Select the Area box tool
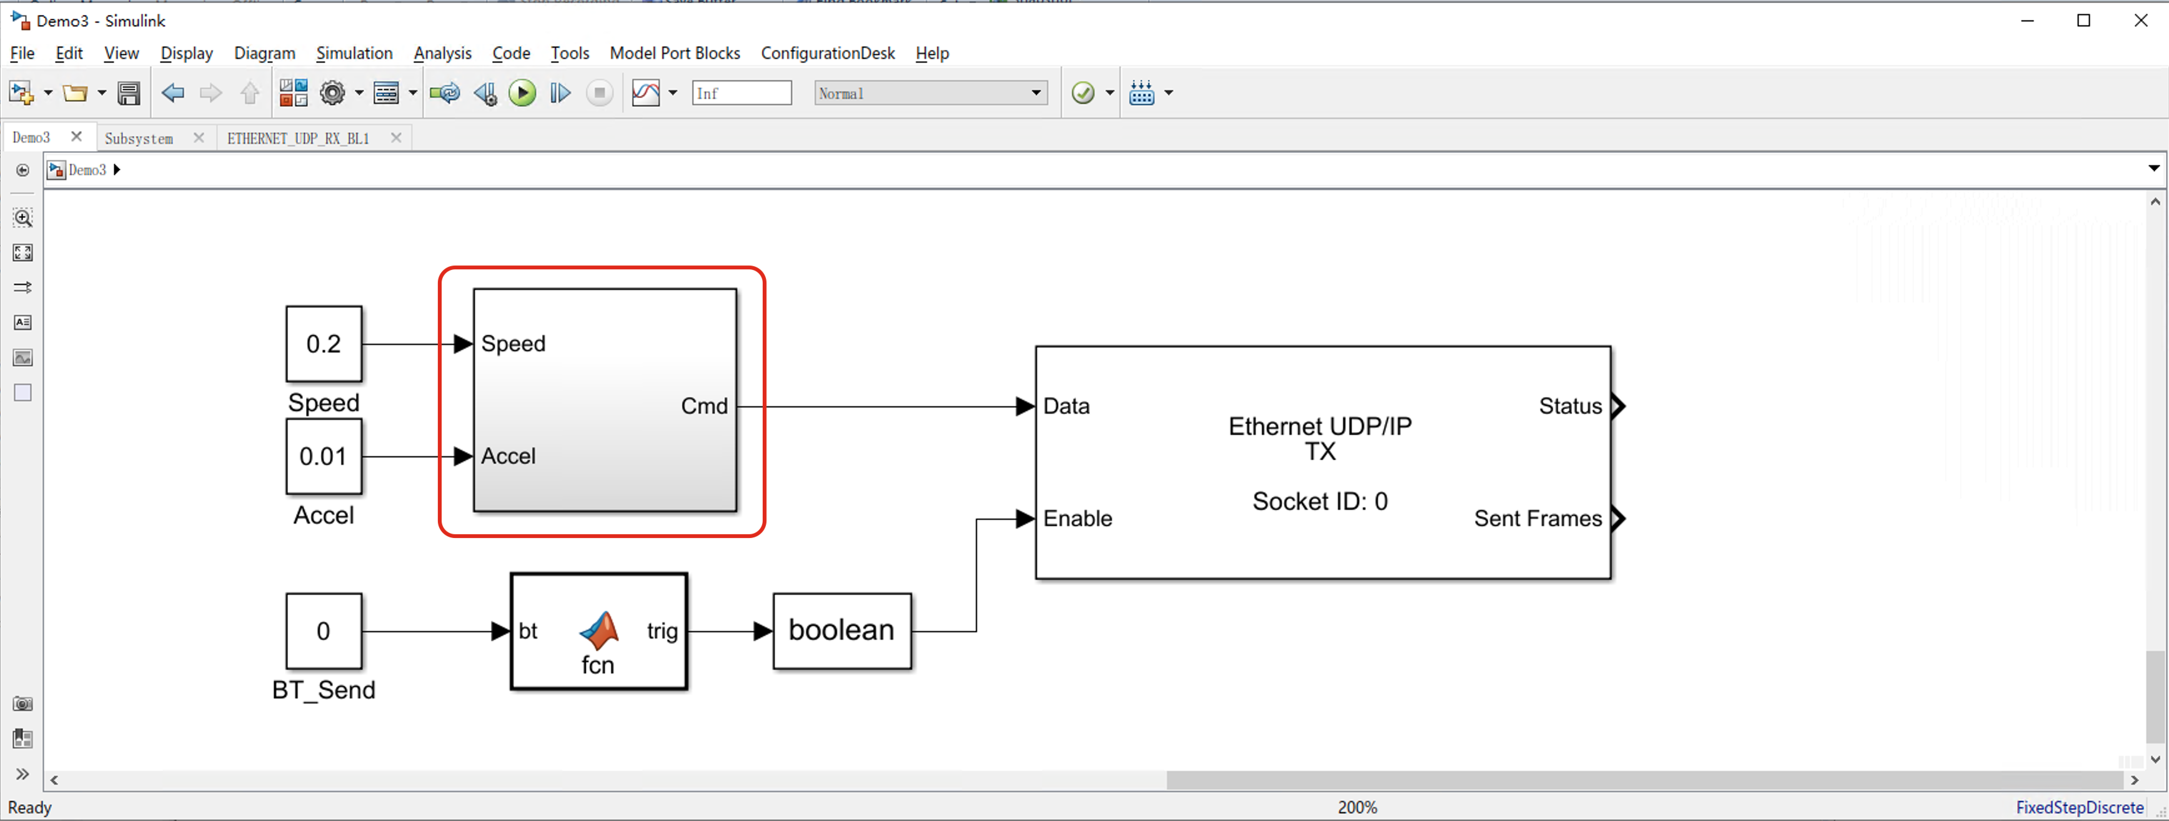2169x821 pixels. [22, 392]
